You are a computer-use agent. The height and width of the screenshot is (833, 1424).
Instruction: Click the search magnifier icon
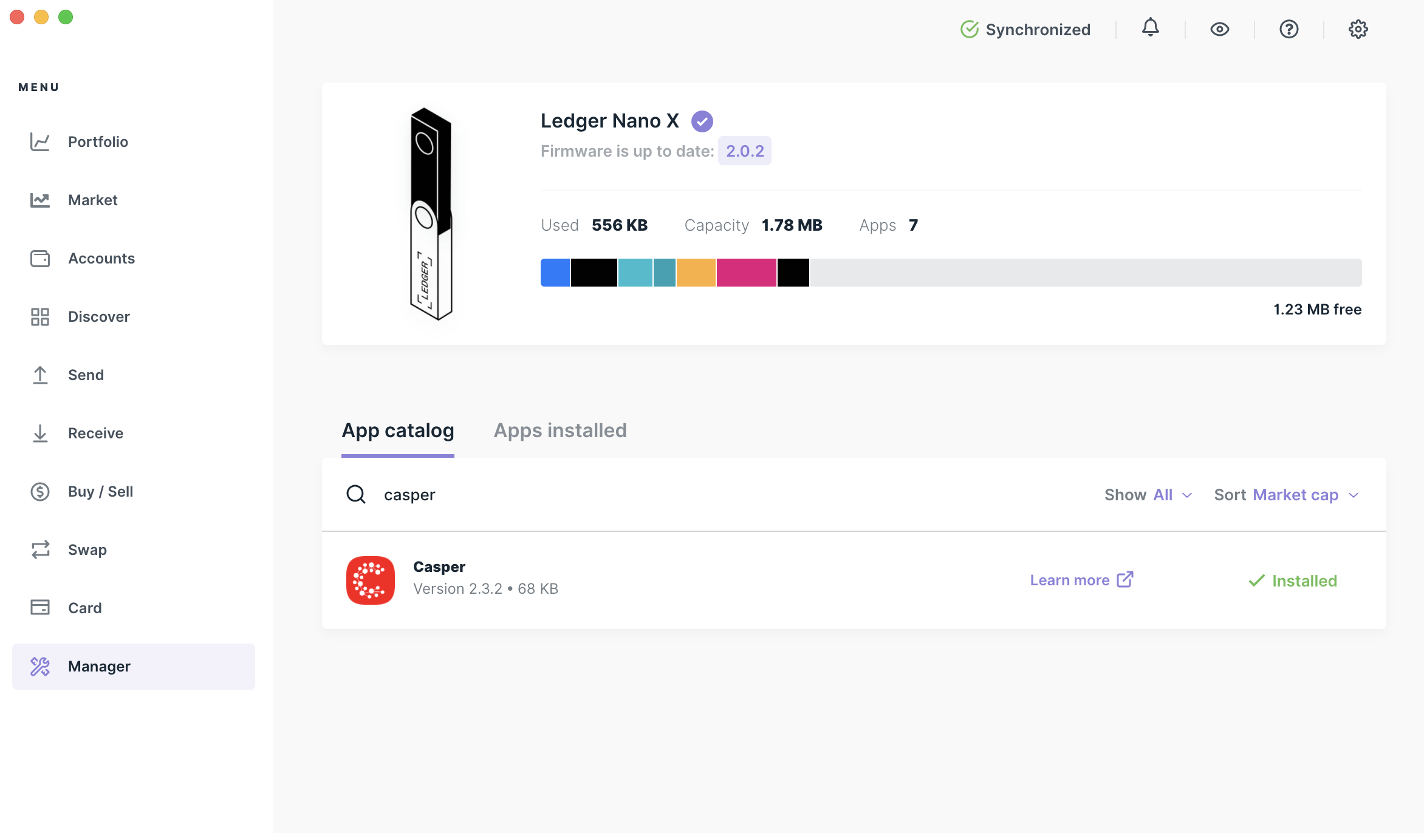coord(356,495)
